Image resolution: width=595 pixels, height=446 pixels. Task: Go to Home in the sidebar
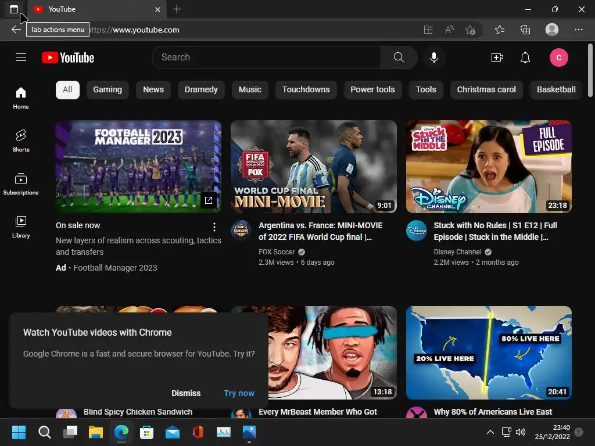point(21,98)
